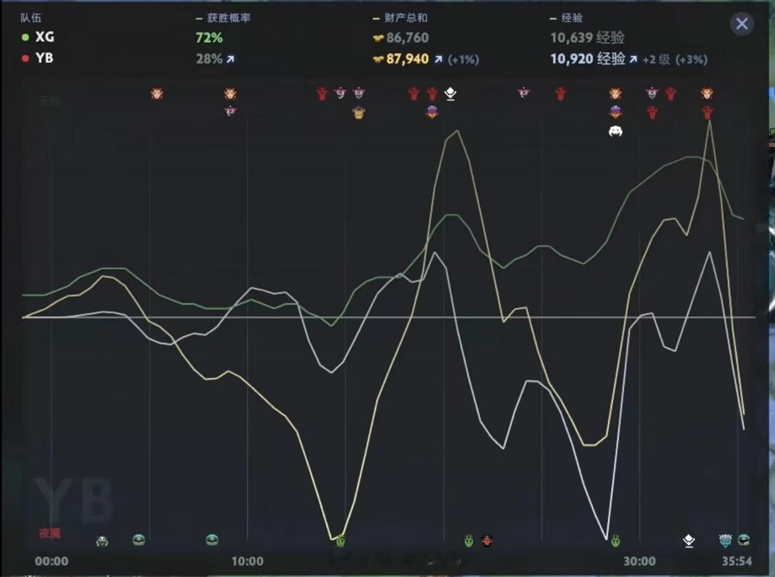This screenshot has width=775, height=577.
Task: Select the golden hero kill icon
Action: tap(359, 113)
